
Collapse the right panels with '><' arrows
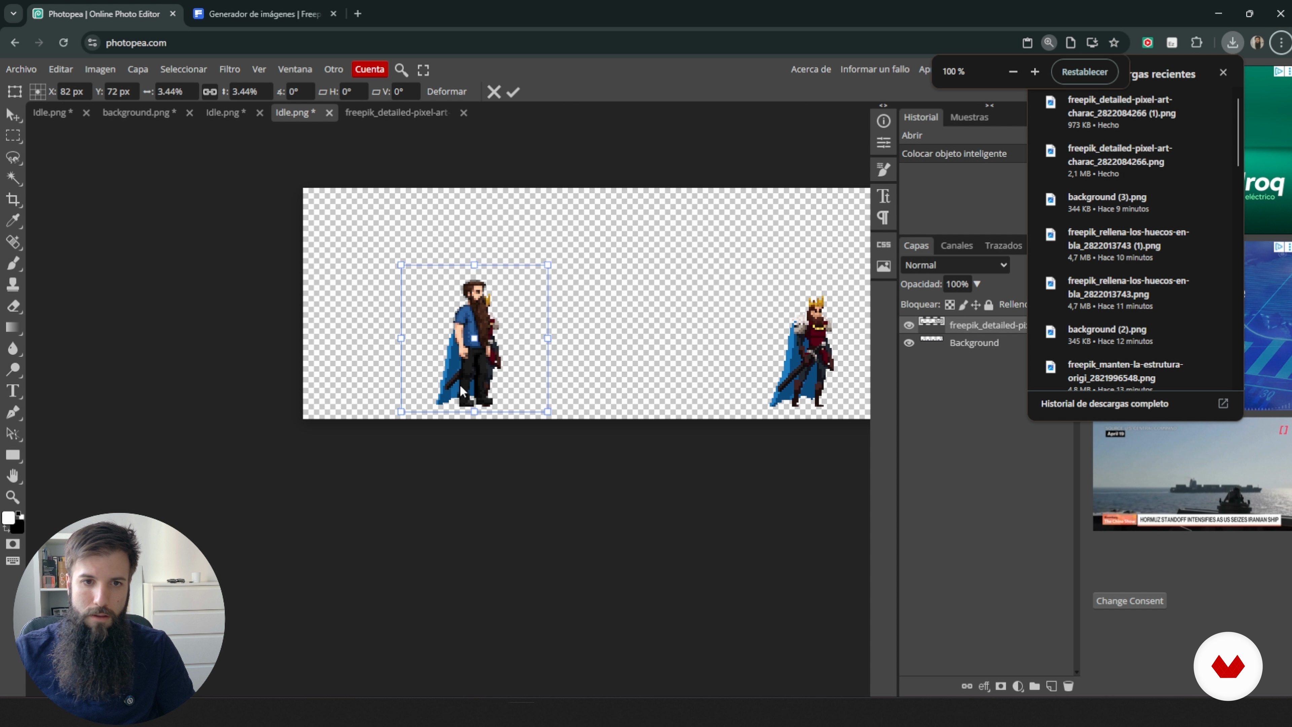tap(989, 105)
